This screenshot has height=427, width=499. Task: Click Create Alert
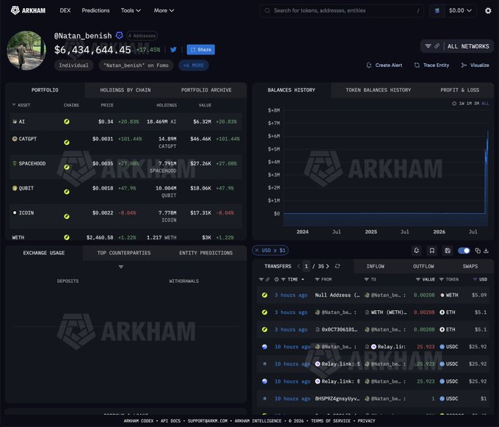[x=384, y=65]
